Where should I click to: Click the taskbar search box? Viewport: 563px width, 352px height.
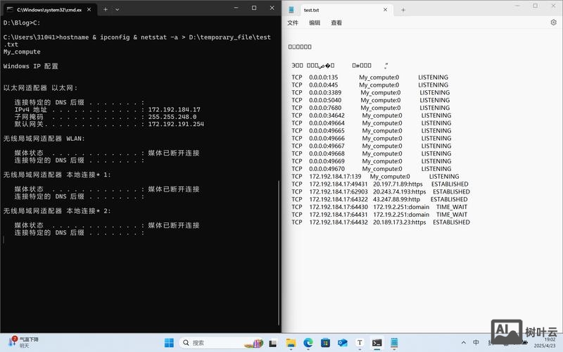(218, 343)
